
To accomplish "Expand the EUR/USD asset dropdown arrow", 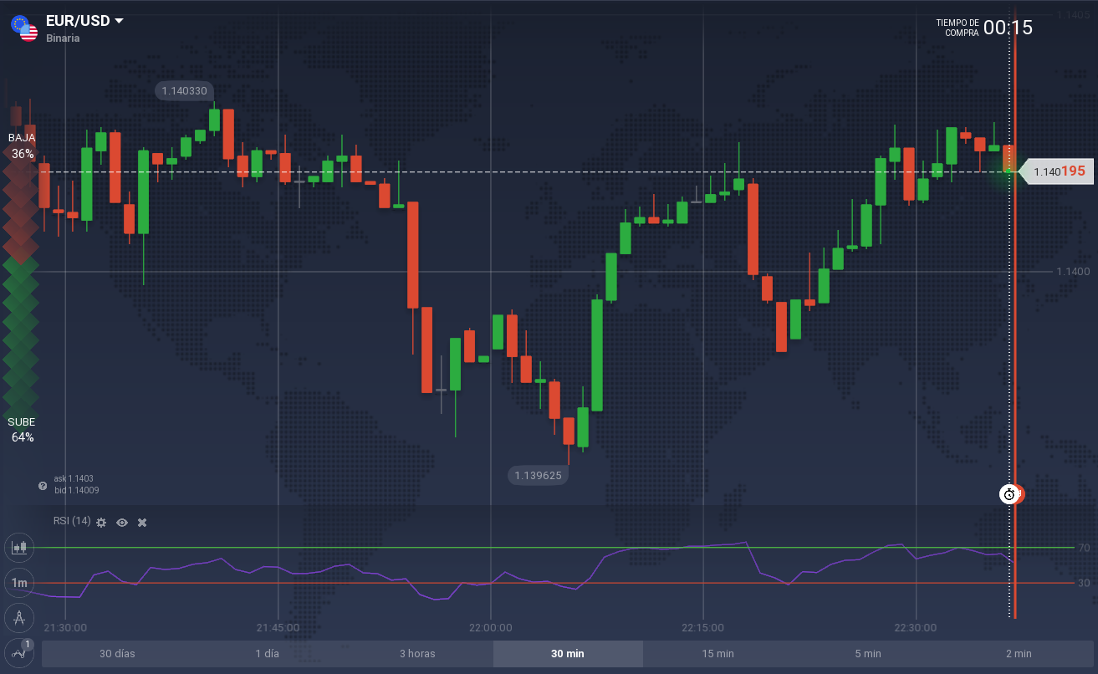I will pyautogui.click(x=119, y=21).
